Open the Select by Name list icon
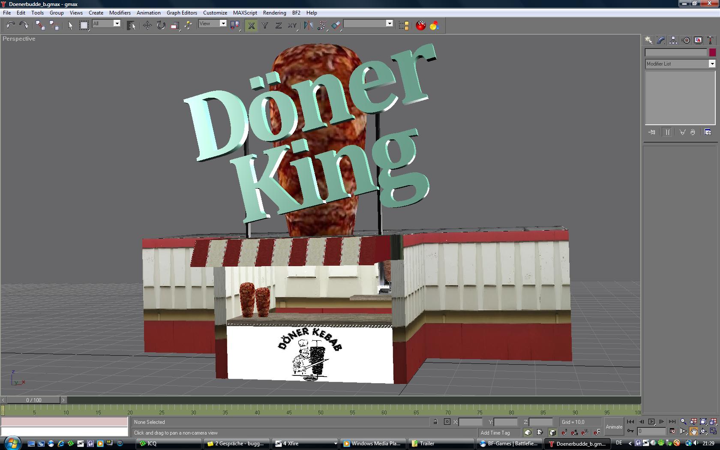The width and height of the screenshot is (720, 450). (x=131, y=25)
